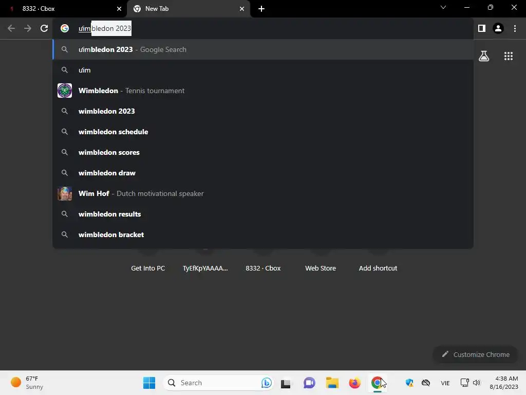The image size is (526, 395).
Task: Open Windows Security tray icon
Action: click(409, 383)
